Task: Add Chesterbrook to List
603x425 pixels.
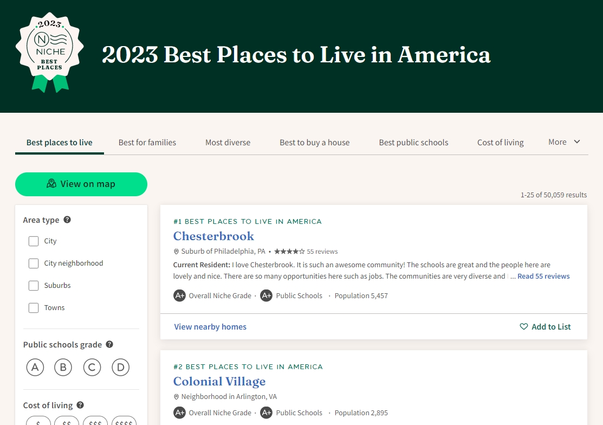Action: (546, 327)
